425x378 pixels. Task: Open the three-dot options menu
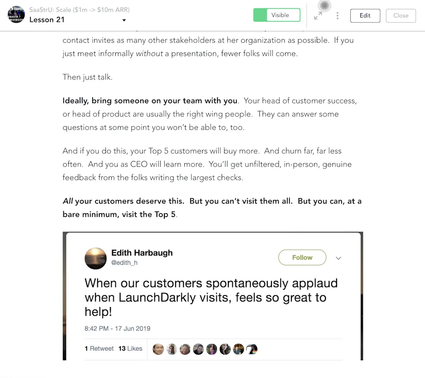coord(337,15)
